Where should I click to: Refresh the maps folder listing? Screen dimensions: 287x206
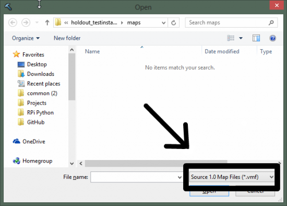pyautogui.click(x=174, y=23)
